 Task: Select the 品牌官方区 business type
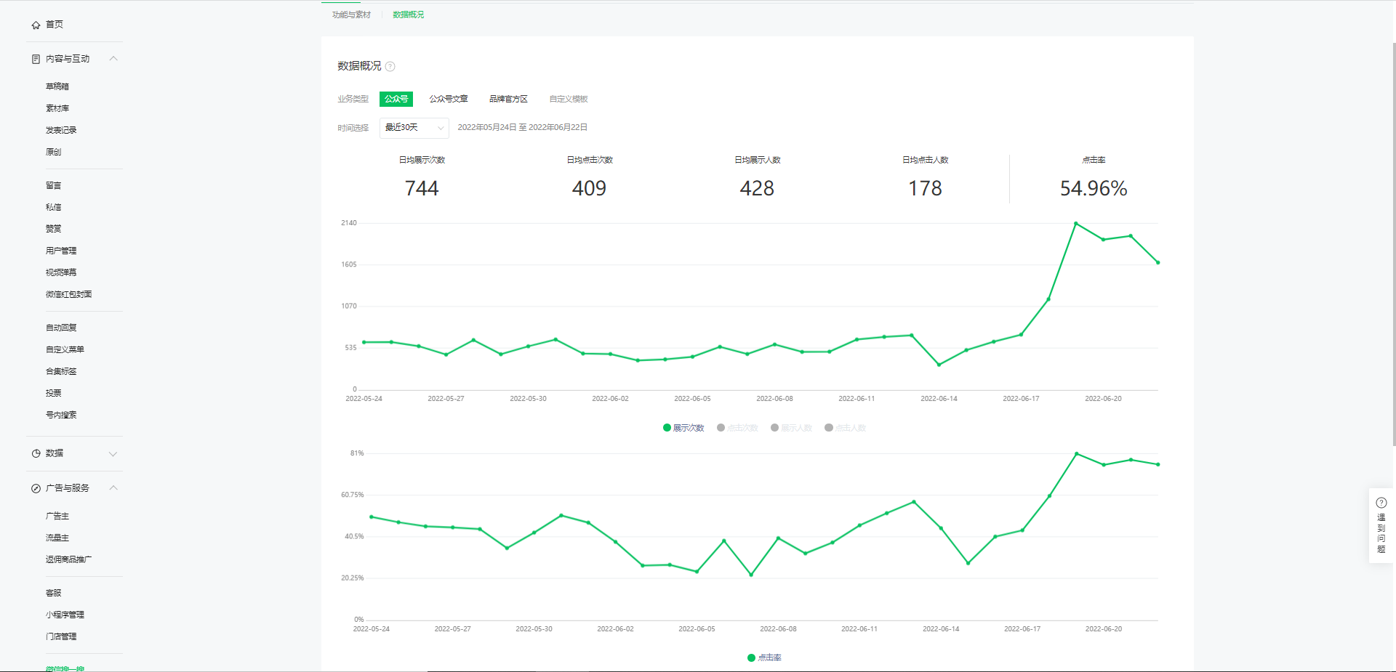[508, 99]
